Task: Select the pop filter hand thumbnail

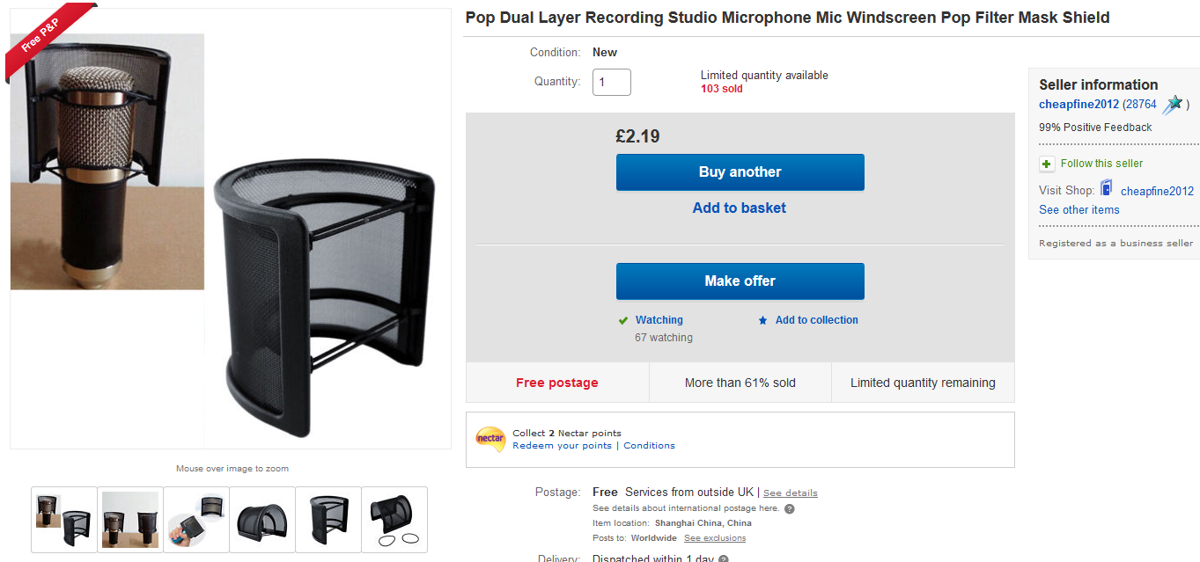Action: click(195, 519)
